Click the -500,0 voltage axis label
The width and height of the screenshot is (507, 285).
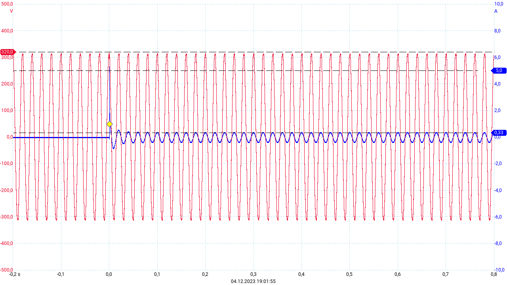[7, 270]
